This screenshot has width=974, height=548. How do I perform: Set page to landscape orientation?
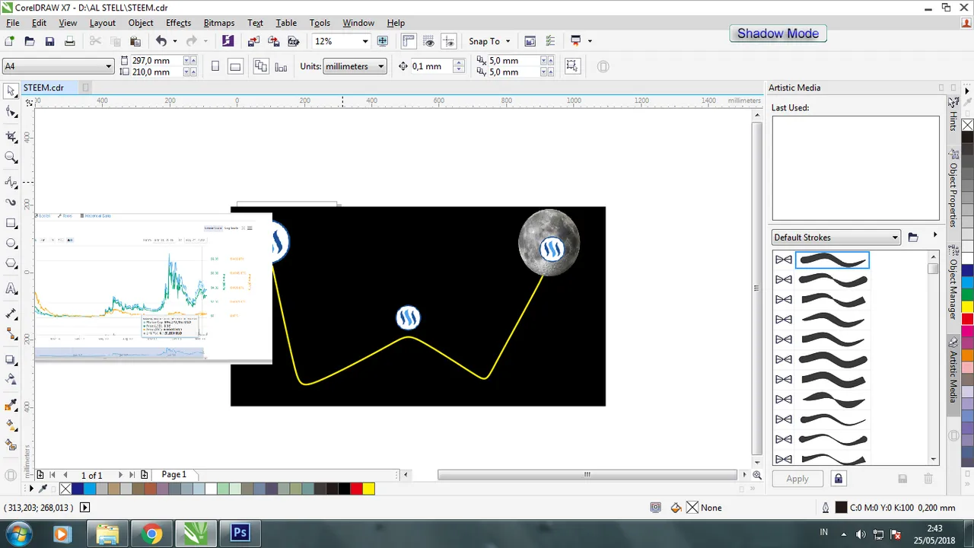[235, 66]
